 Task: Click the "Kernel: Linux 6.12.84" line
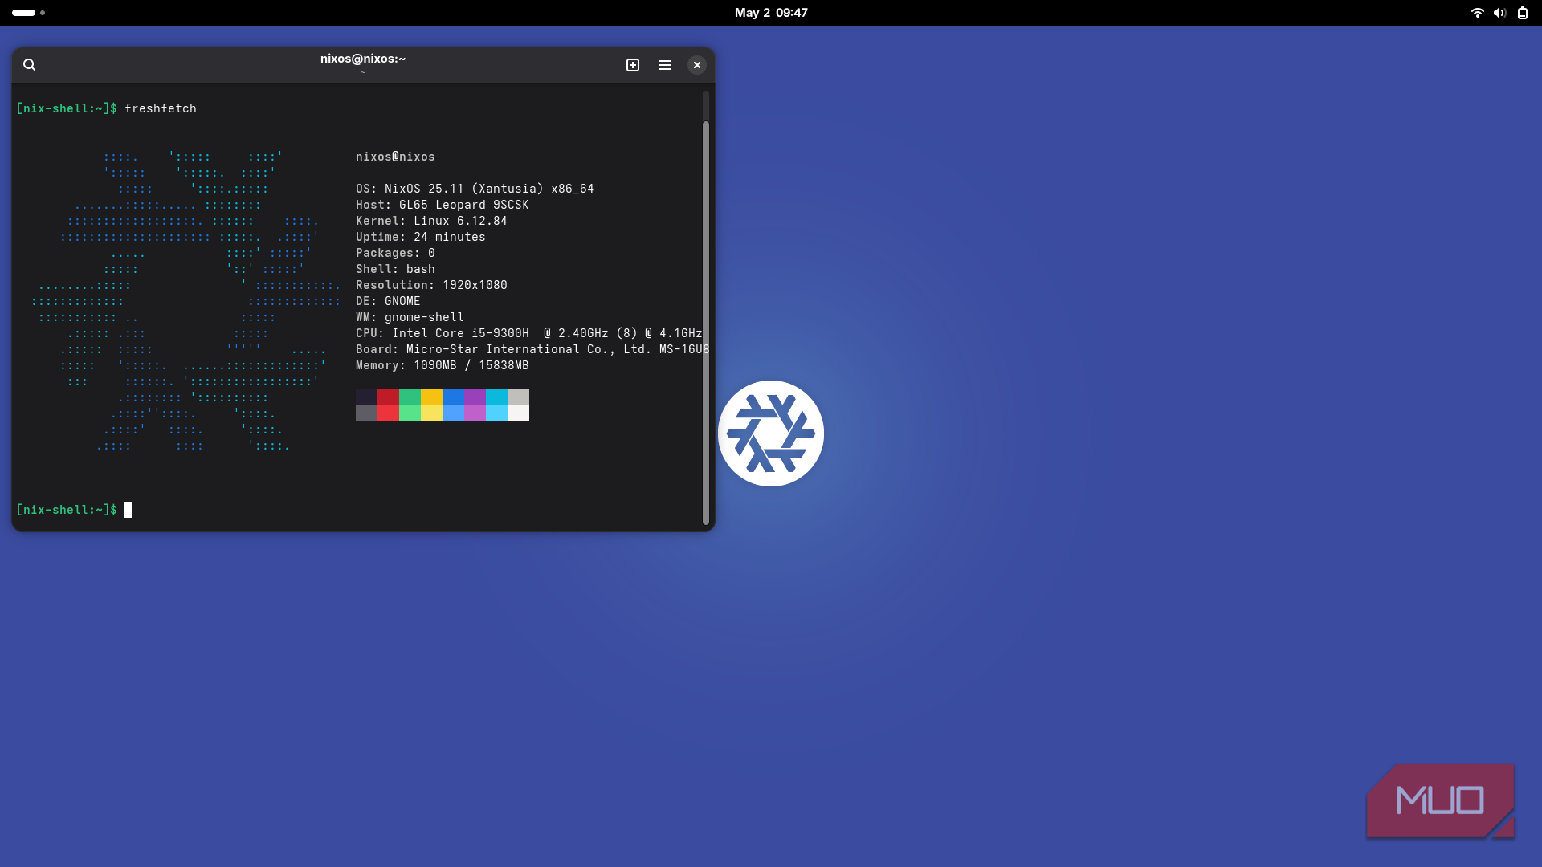tap(431, 221)
